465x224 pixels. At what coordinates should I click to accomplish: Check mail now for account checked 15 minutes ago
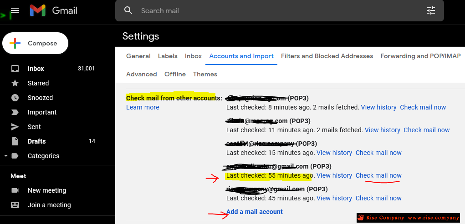pyautogui.click(x=378, y=153)
